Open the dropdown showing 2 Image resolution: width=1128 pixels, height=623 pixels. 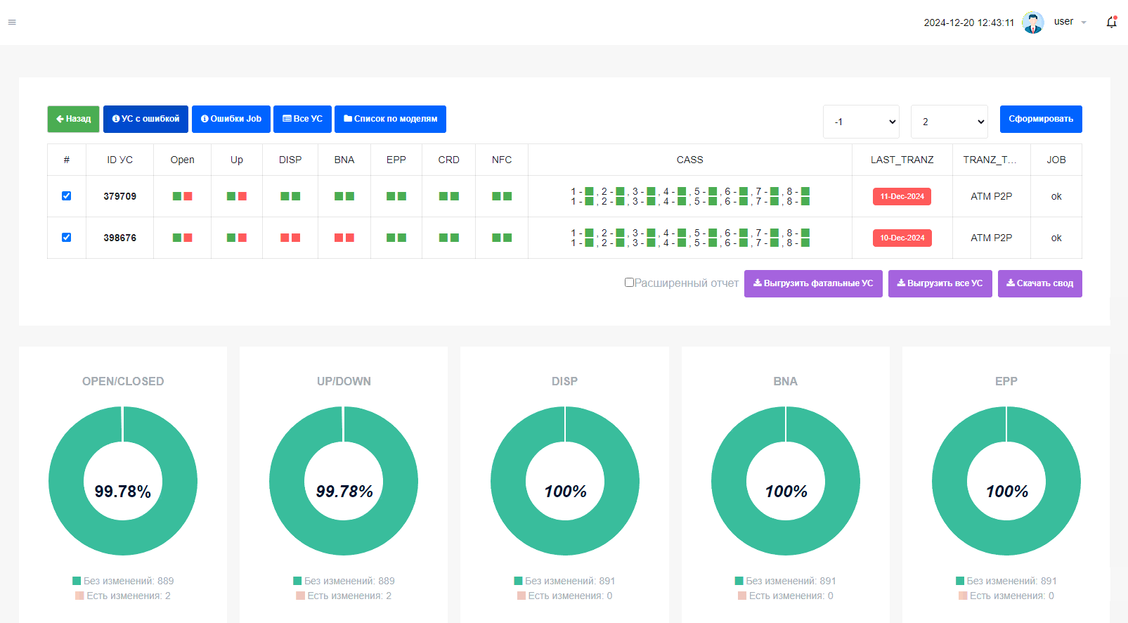point(949,122)
